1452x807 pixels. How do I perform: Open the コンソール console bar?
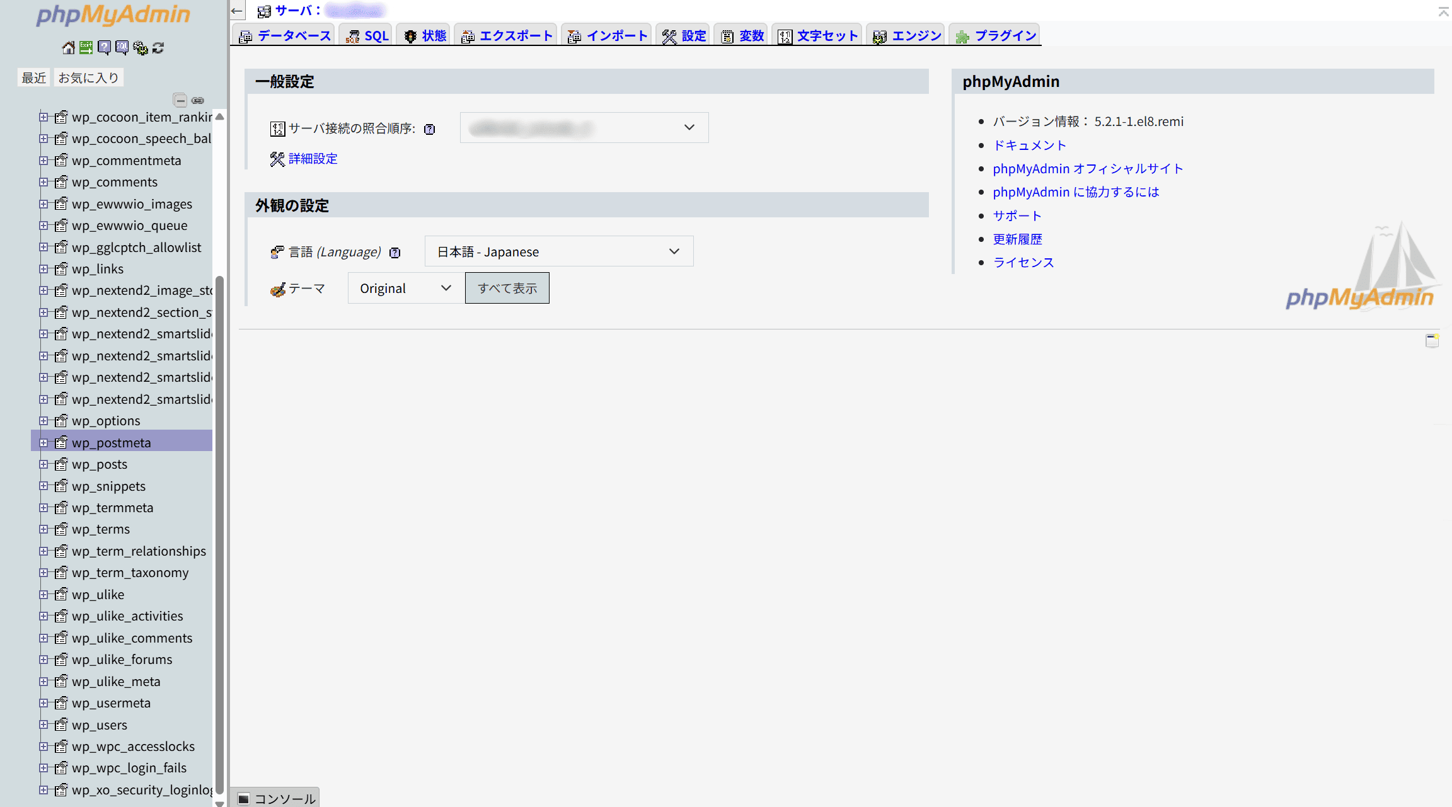[x=276, y=798]
